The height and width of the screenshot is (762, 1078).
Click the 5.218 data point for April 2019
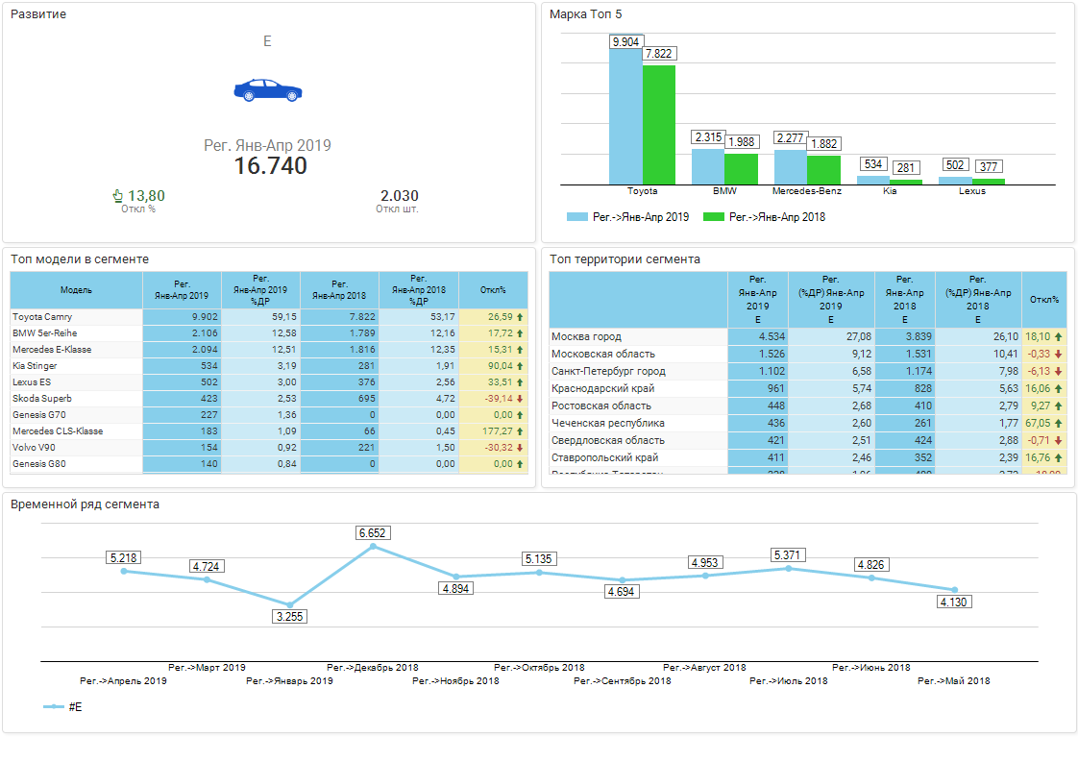coord(124,571)
